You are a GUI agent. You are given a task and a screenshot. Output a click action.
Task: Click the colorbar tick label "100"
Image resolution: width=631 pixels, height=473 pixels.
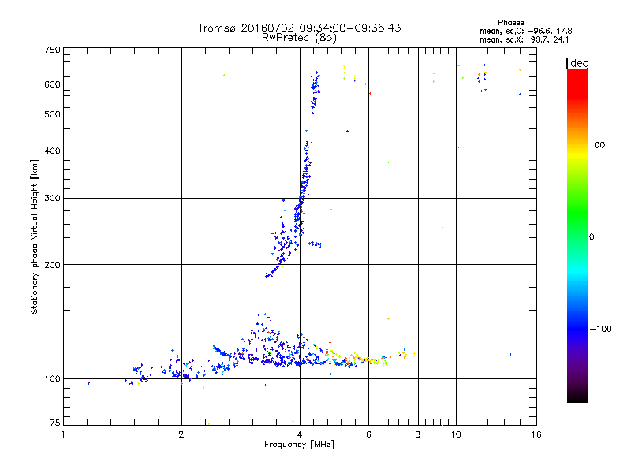coord(597,145)
